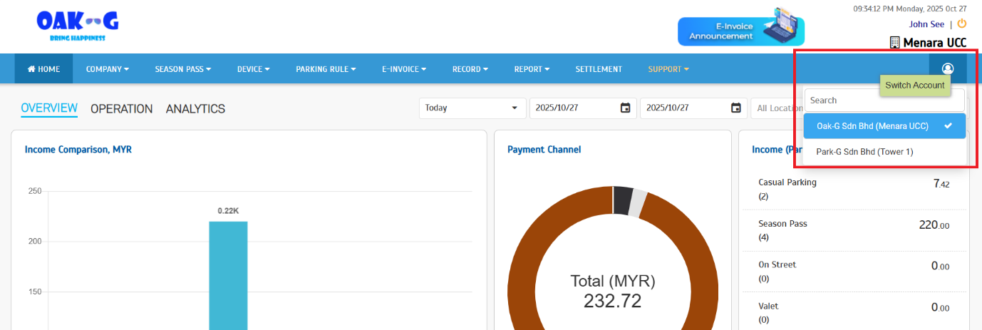Click calendar icon of end date field
The image size is (982, 330).
[x=736, y=108]
